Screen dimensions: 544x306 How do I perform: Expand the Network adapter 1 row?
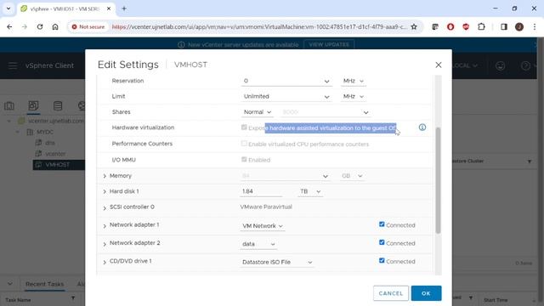pos(105,226)
